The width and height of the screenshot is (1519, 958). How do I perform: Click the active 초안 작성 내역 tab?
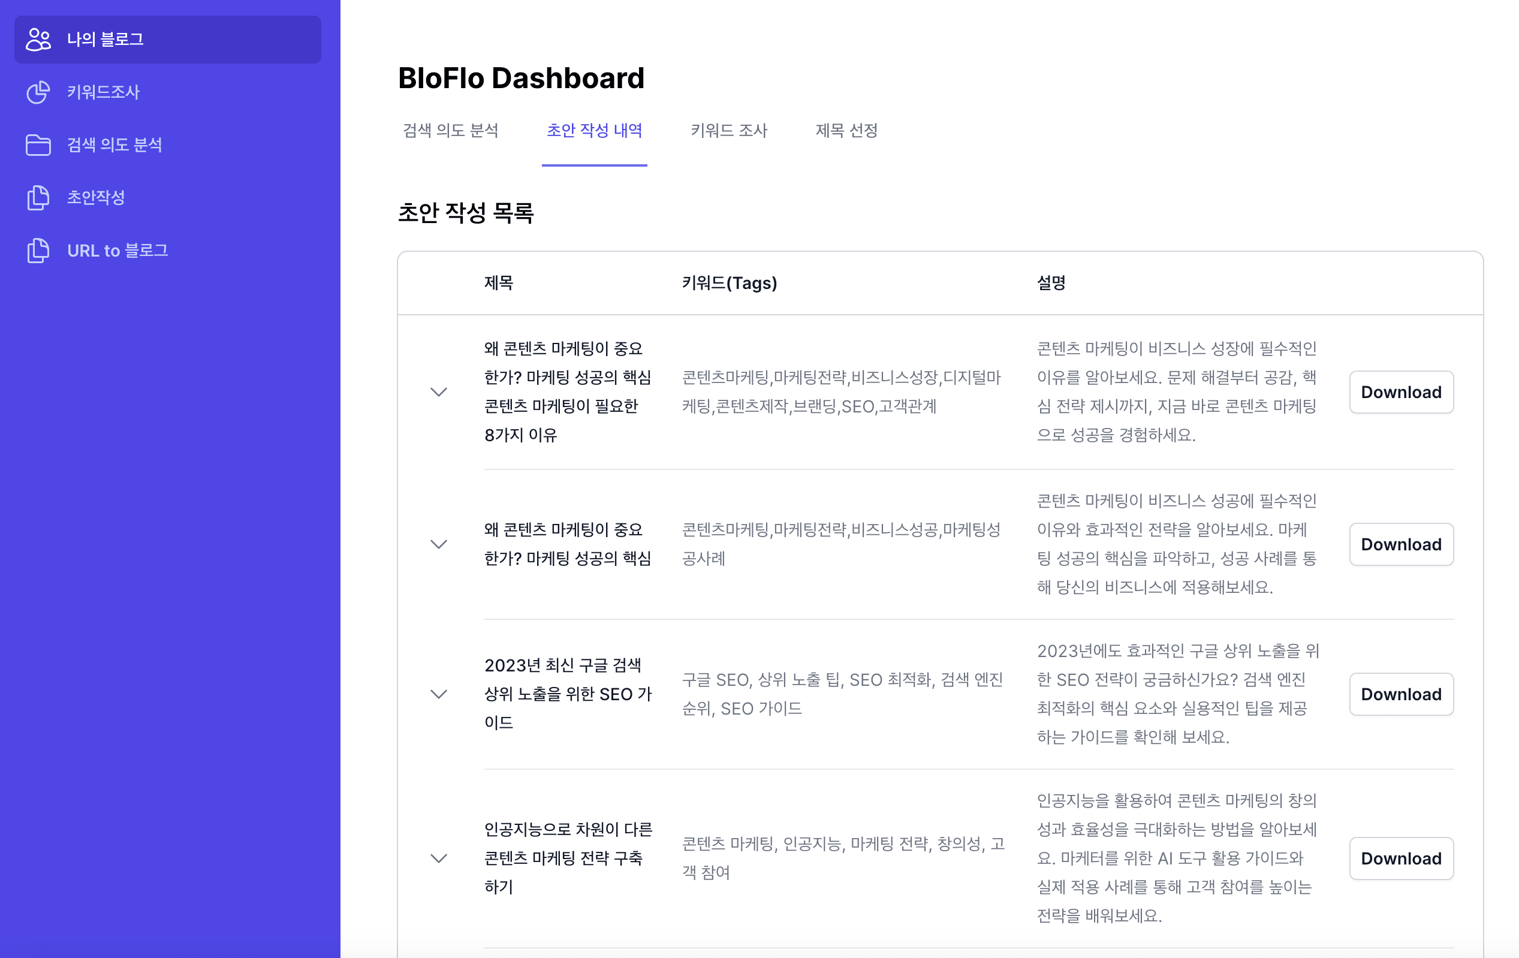[x=593, y=131]
